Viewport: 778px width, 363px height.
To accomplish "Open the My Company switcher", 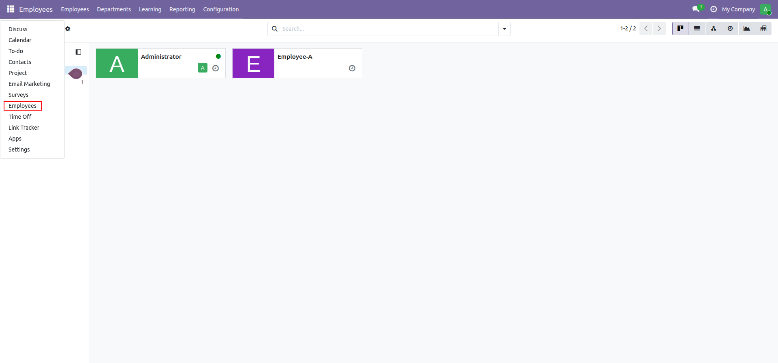I will click(x=738, y=9).
